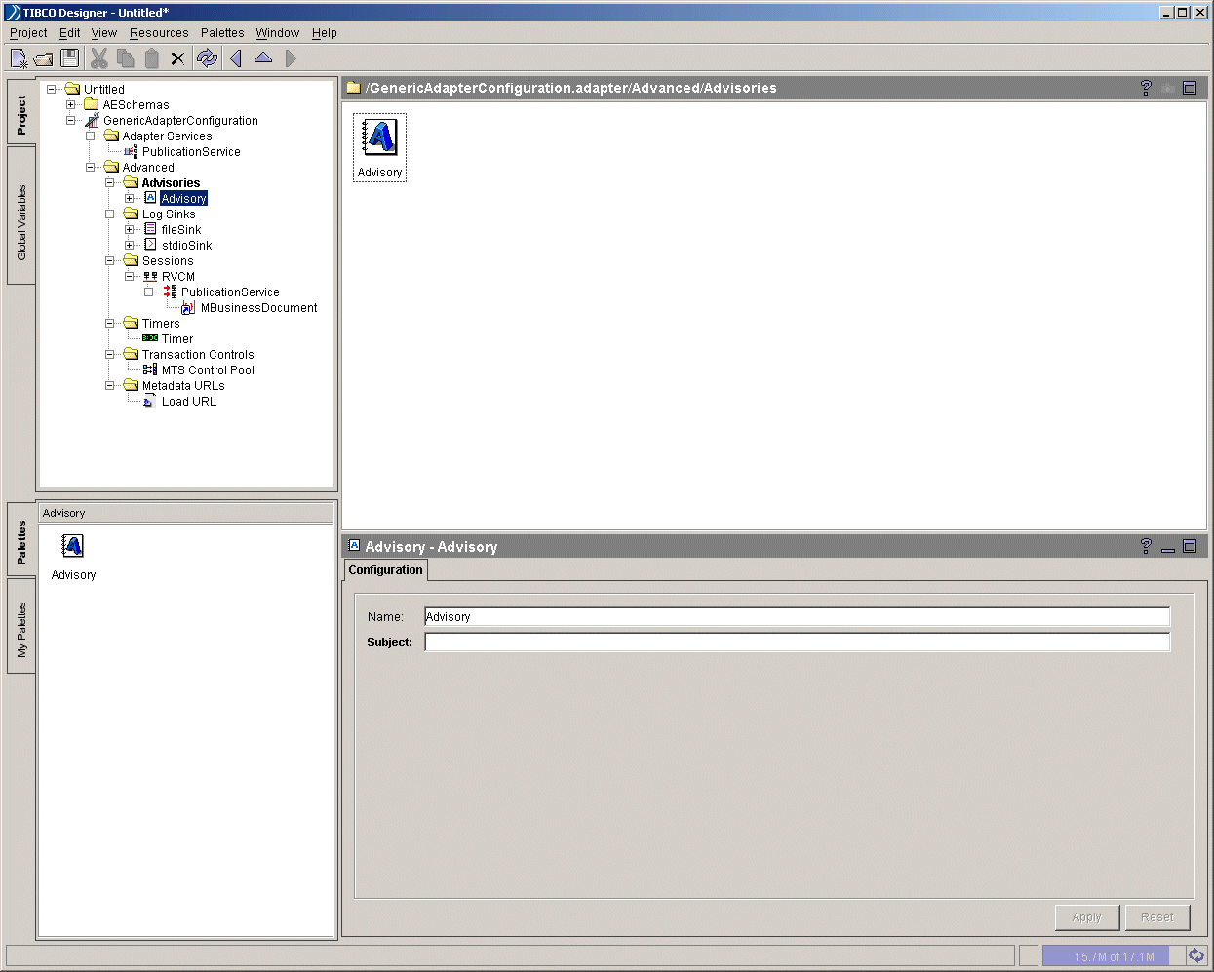The height and width of the screenshot is (972, 1214).
Task: Expand the stdioSink node
Action: point(130,246)
